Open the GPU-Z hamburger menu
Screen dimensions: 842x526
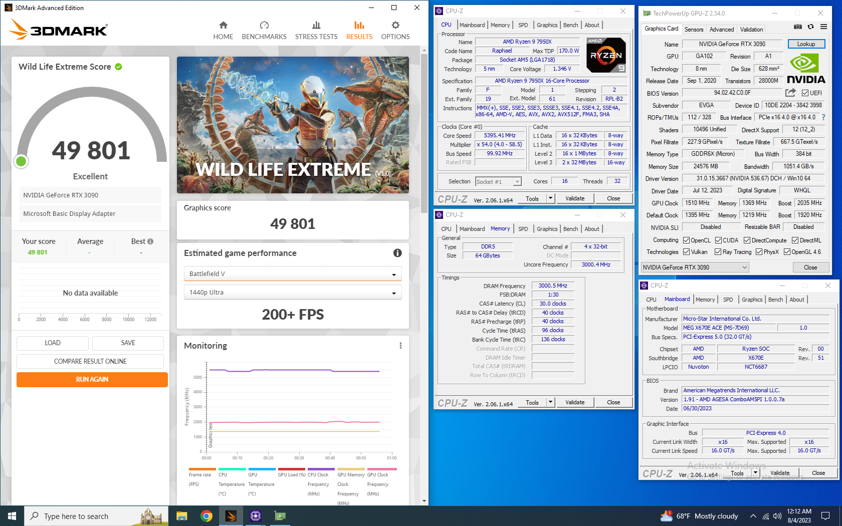(823, 27)
